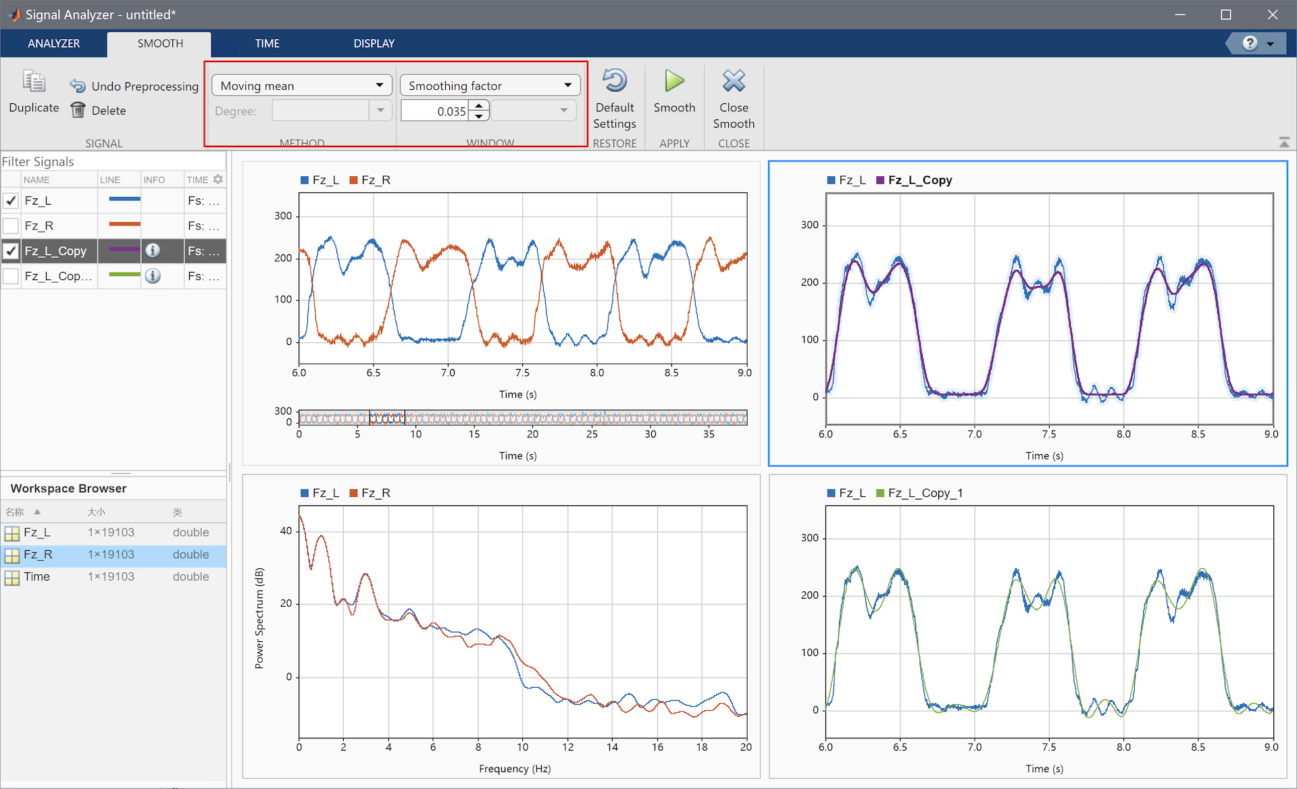Open the Smoothing factor window dropdown

tap(568, 85)
